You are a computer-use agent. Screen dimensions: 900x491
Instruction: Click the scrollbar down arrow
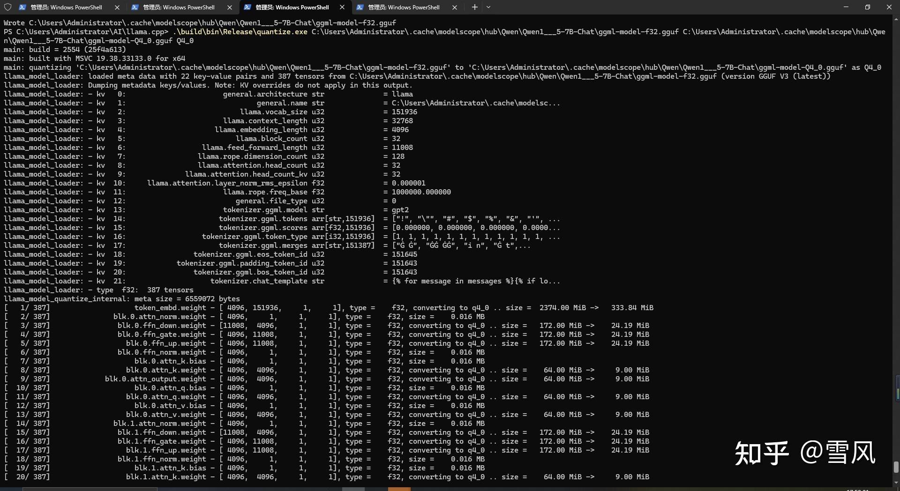click(896, 483)
